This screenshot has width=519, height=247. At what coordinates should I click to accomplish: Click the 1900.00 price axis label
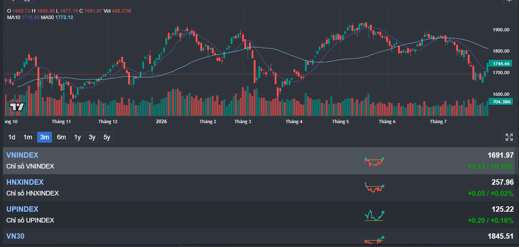pos(501,30)
